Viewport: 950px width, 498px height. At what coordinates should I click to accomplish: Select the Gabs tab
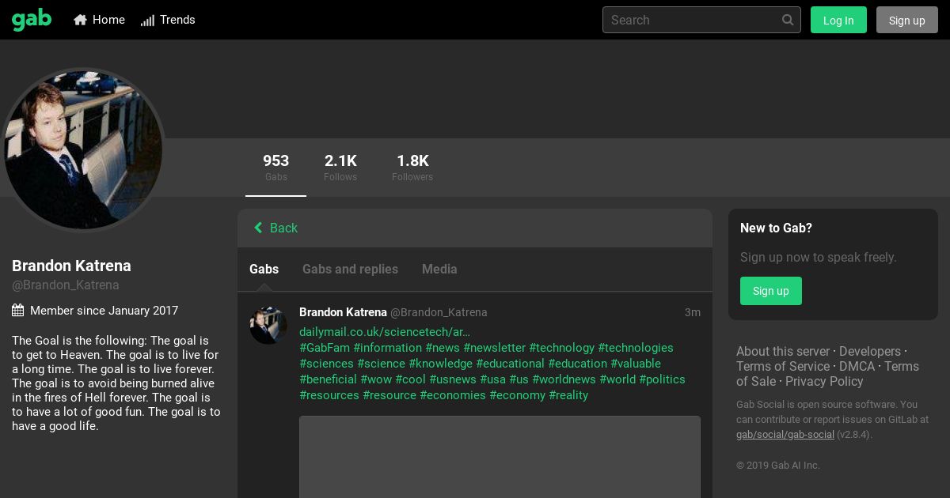(264, 269)
